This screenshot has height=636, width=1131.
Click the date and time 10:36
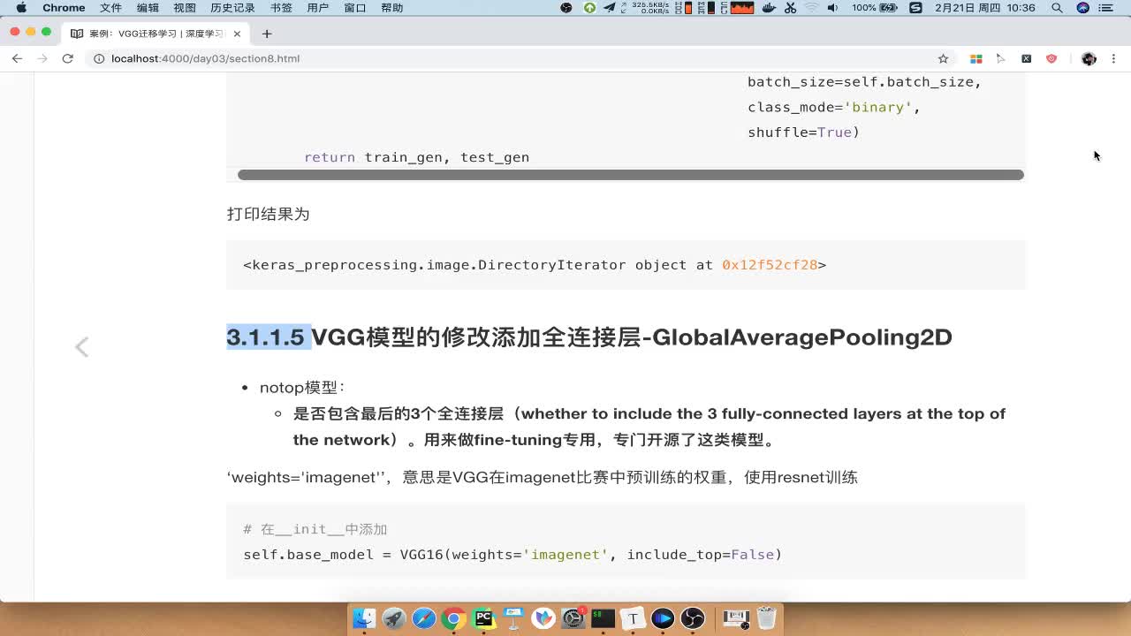coord(986,8)
